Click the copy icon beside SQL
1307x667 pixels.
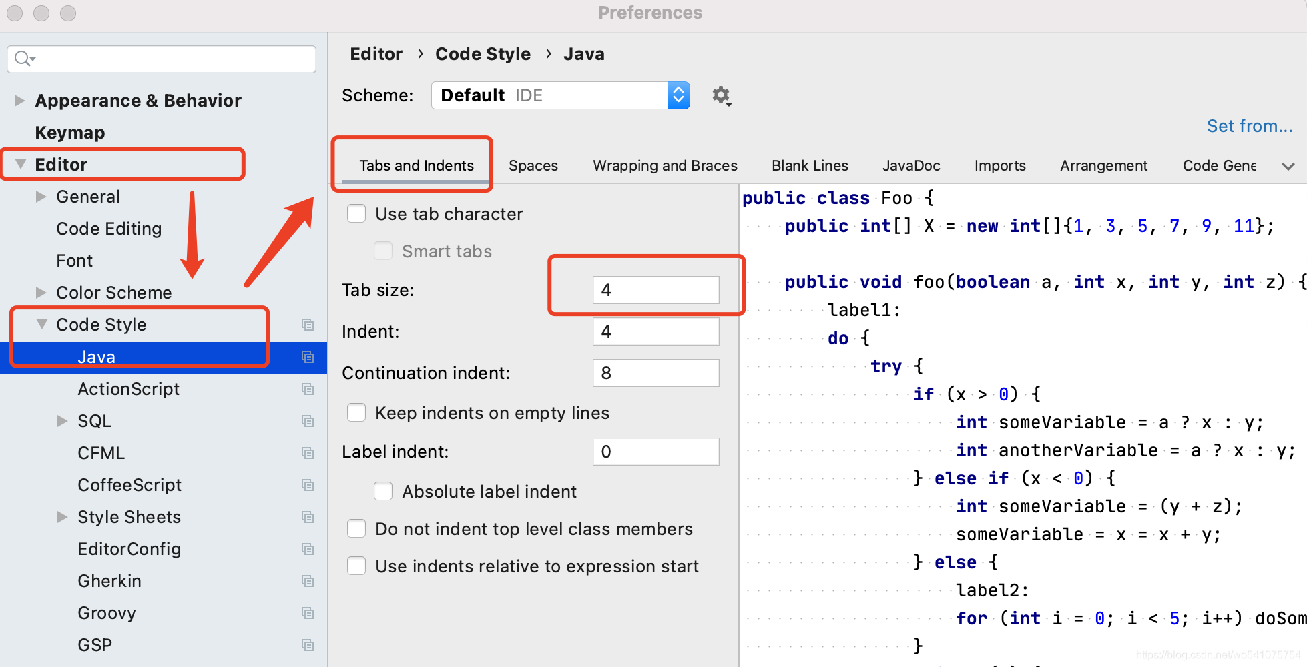point(308,421)
